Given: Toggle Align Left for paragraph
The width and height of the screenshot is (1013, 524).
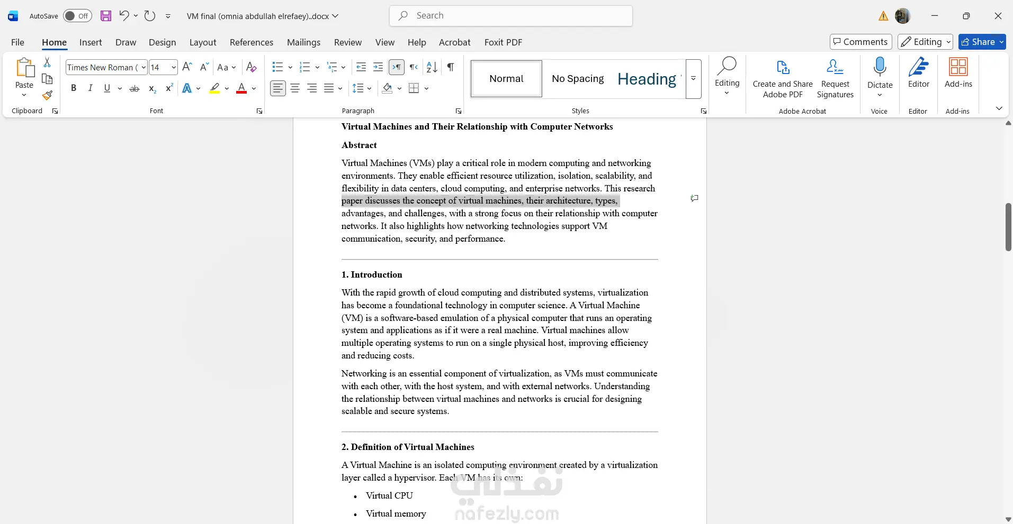Looking at the screenshot, I should coord(278,88).
